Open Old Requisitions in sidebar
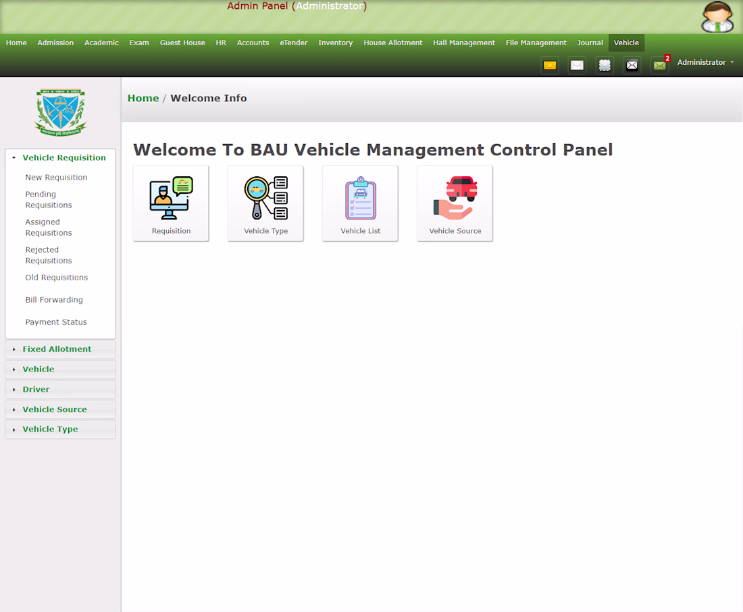Viewport: 743px width, 612px height. [x=56, y=278]
